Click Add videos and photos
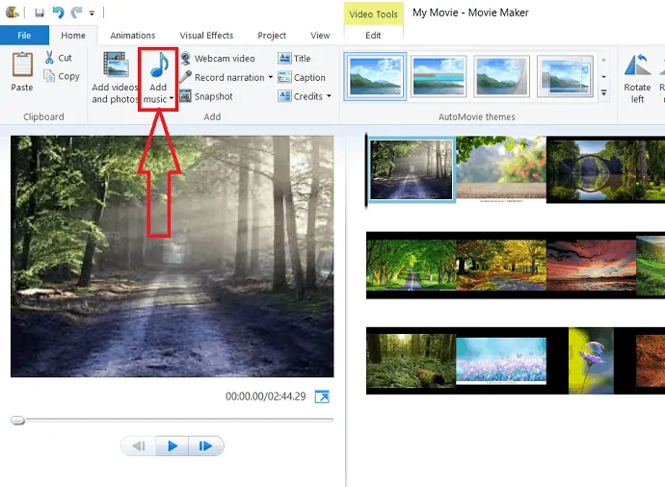Viewport: 665px width, 487px height. 115,78
